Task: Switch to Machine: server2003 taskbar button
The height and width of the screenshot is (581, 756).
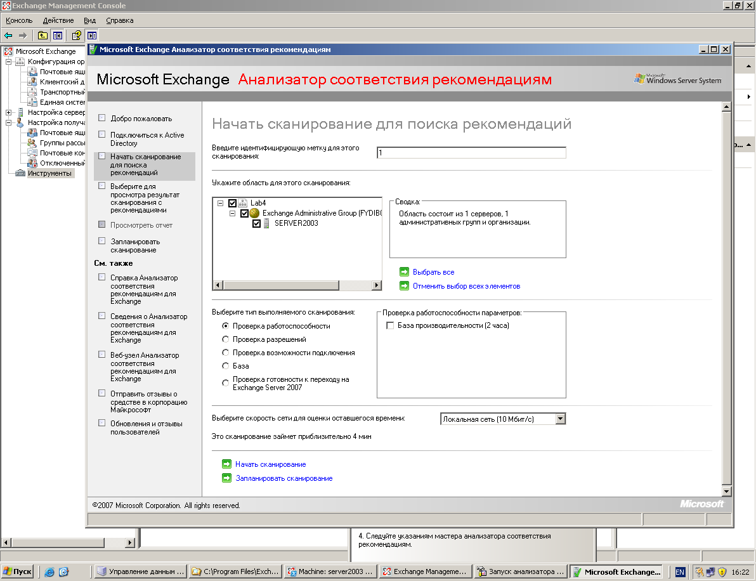Action: (x=330, y=572)
